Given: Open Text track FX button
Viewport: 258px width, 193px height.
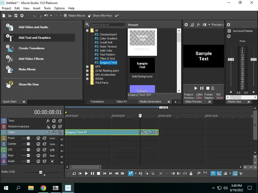Looking at the screenshot, I should click(x=48, y=121).
